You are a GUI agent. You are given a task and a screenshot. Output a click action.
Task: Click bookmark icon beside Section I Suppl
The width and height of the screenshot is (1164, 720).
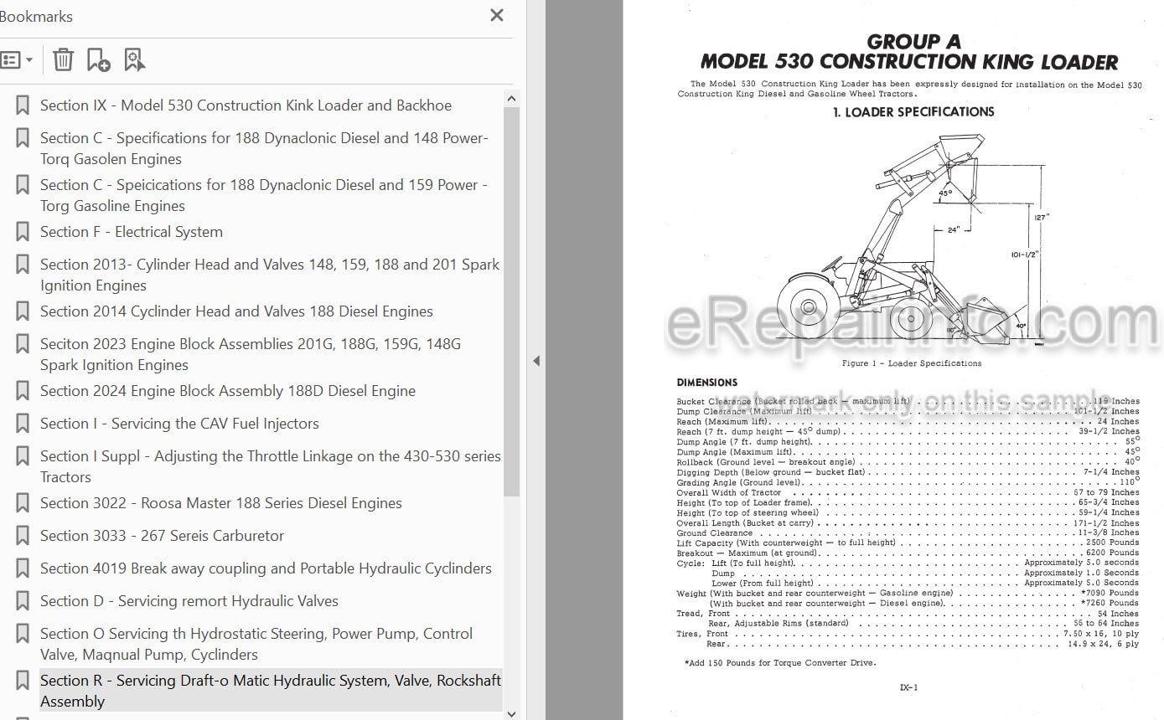tap(23, 456)
